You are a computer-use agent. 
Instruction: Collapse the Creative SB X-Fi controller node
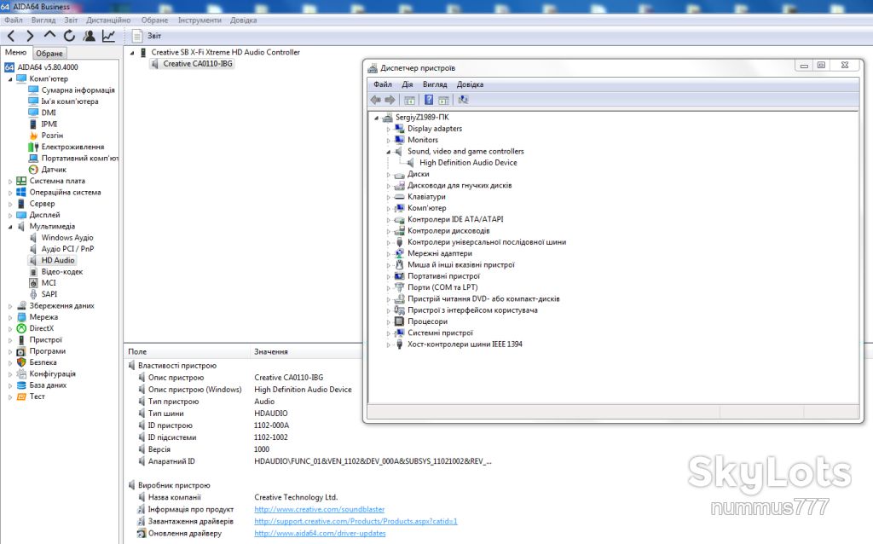coord(132,53)
